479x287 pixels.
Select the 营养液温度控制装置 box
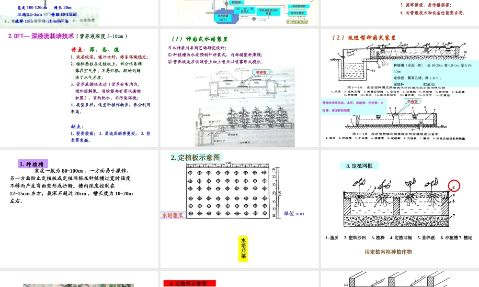click(x=268, y=11)
